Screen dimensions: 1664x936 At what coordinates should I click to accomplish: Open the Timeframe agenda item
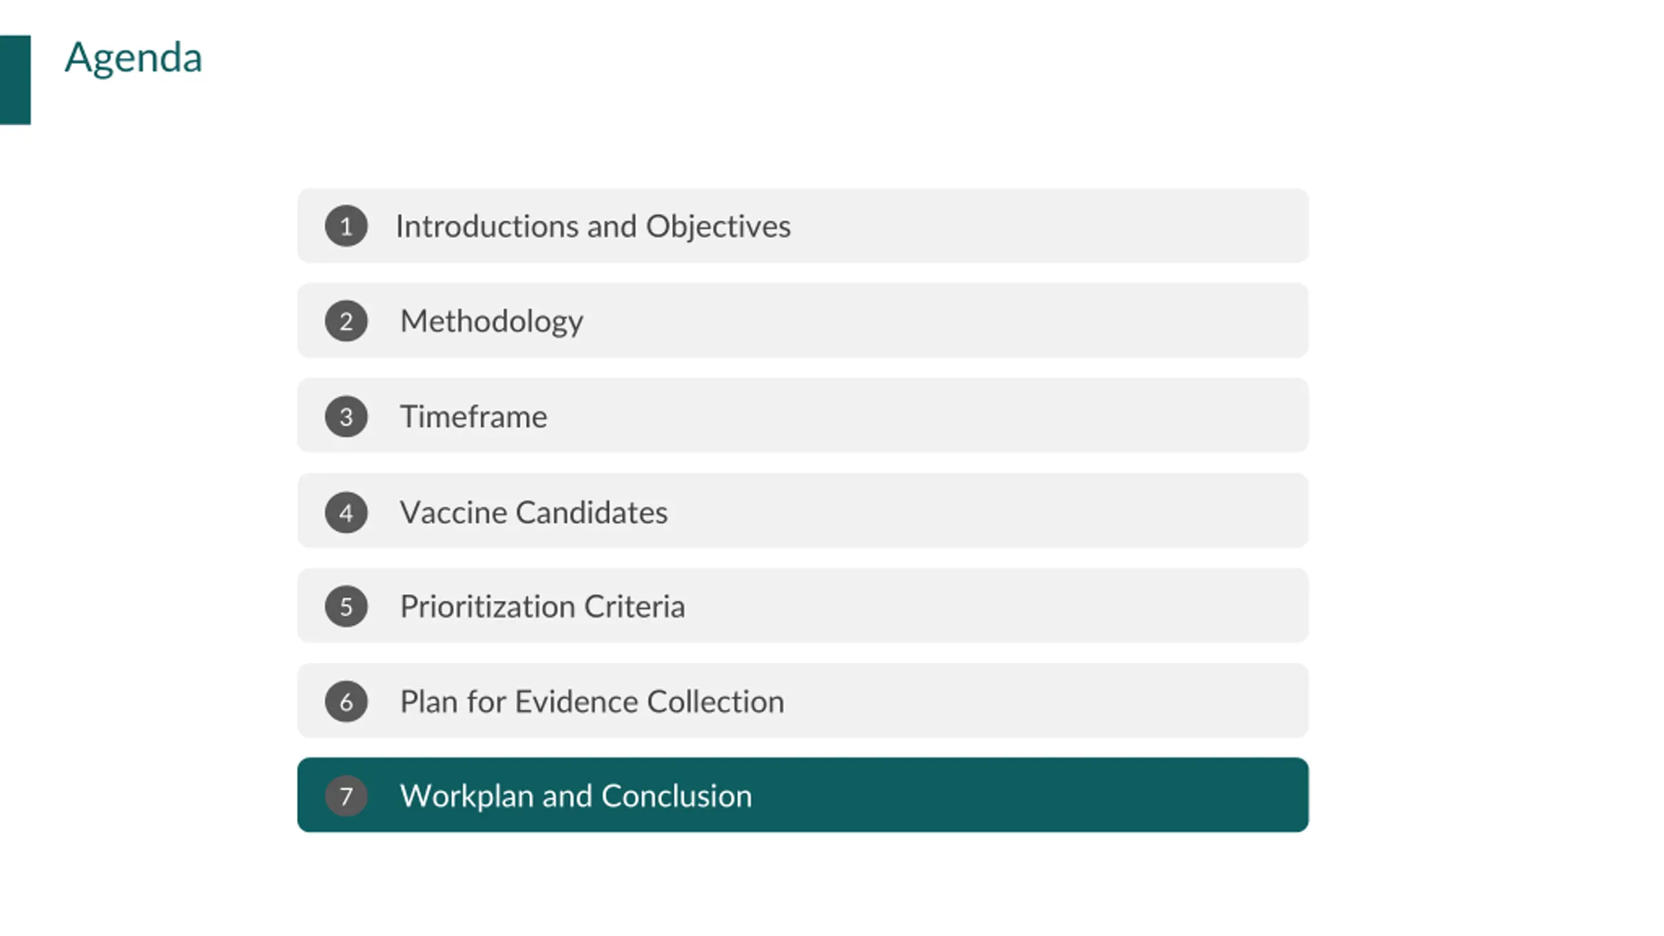(x=473, y=417)
